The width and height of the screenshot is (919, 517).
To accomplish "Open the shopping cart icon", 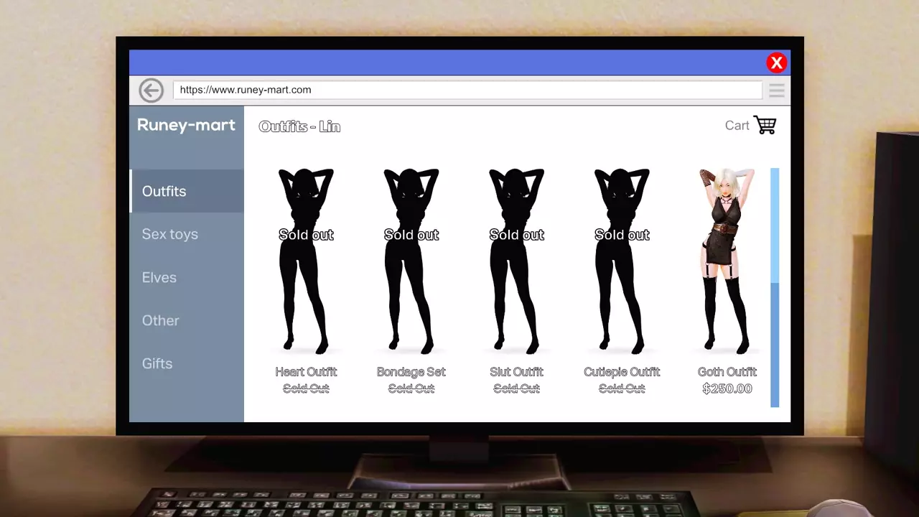I will click(x=765, y=125).
